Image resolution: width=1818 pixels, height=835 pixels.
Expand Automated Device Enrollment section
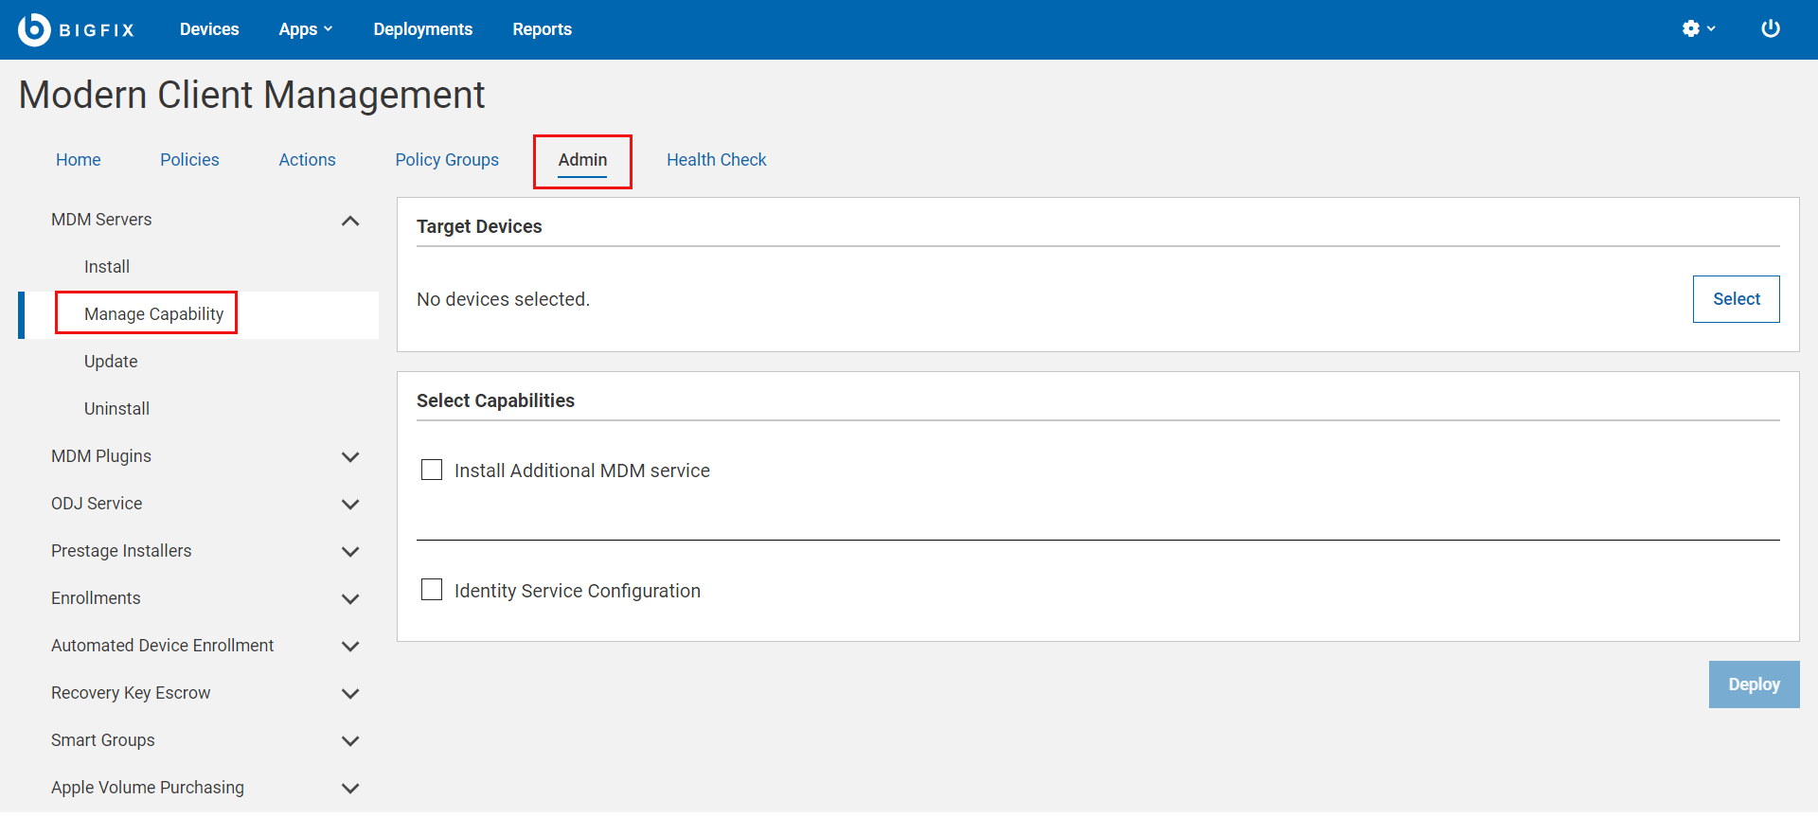click(x=350, y=647)
